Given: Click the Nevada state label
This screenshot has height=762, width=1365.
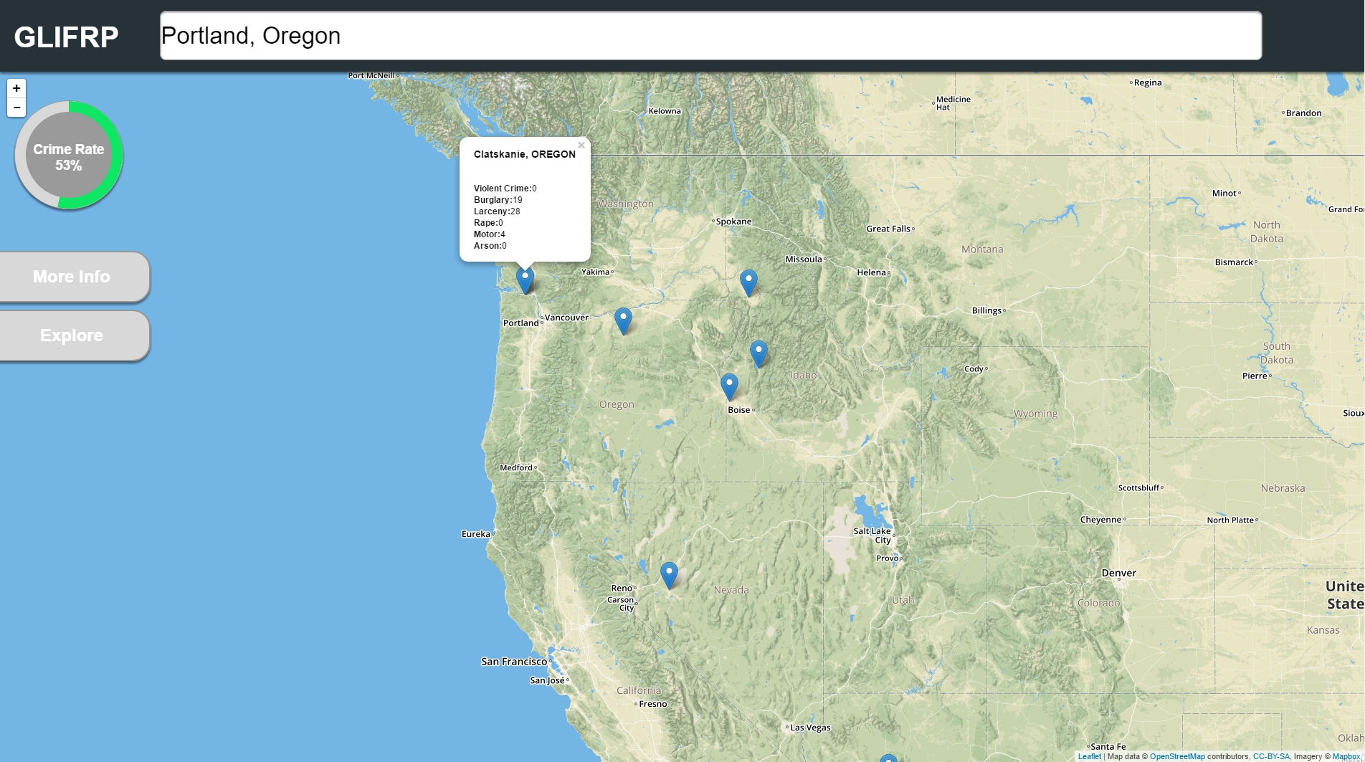Looking at the screenshot, I should (731, 590).
